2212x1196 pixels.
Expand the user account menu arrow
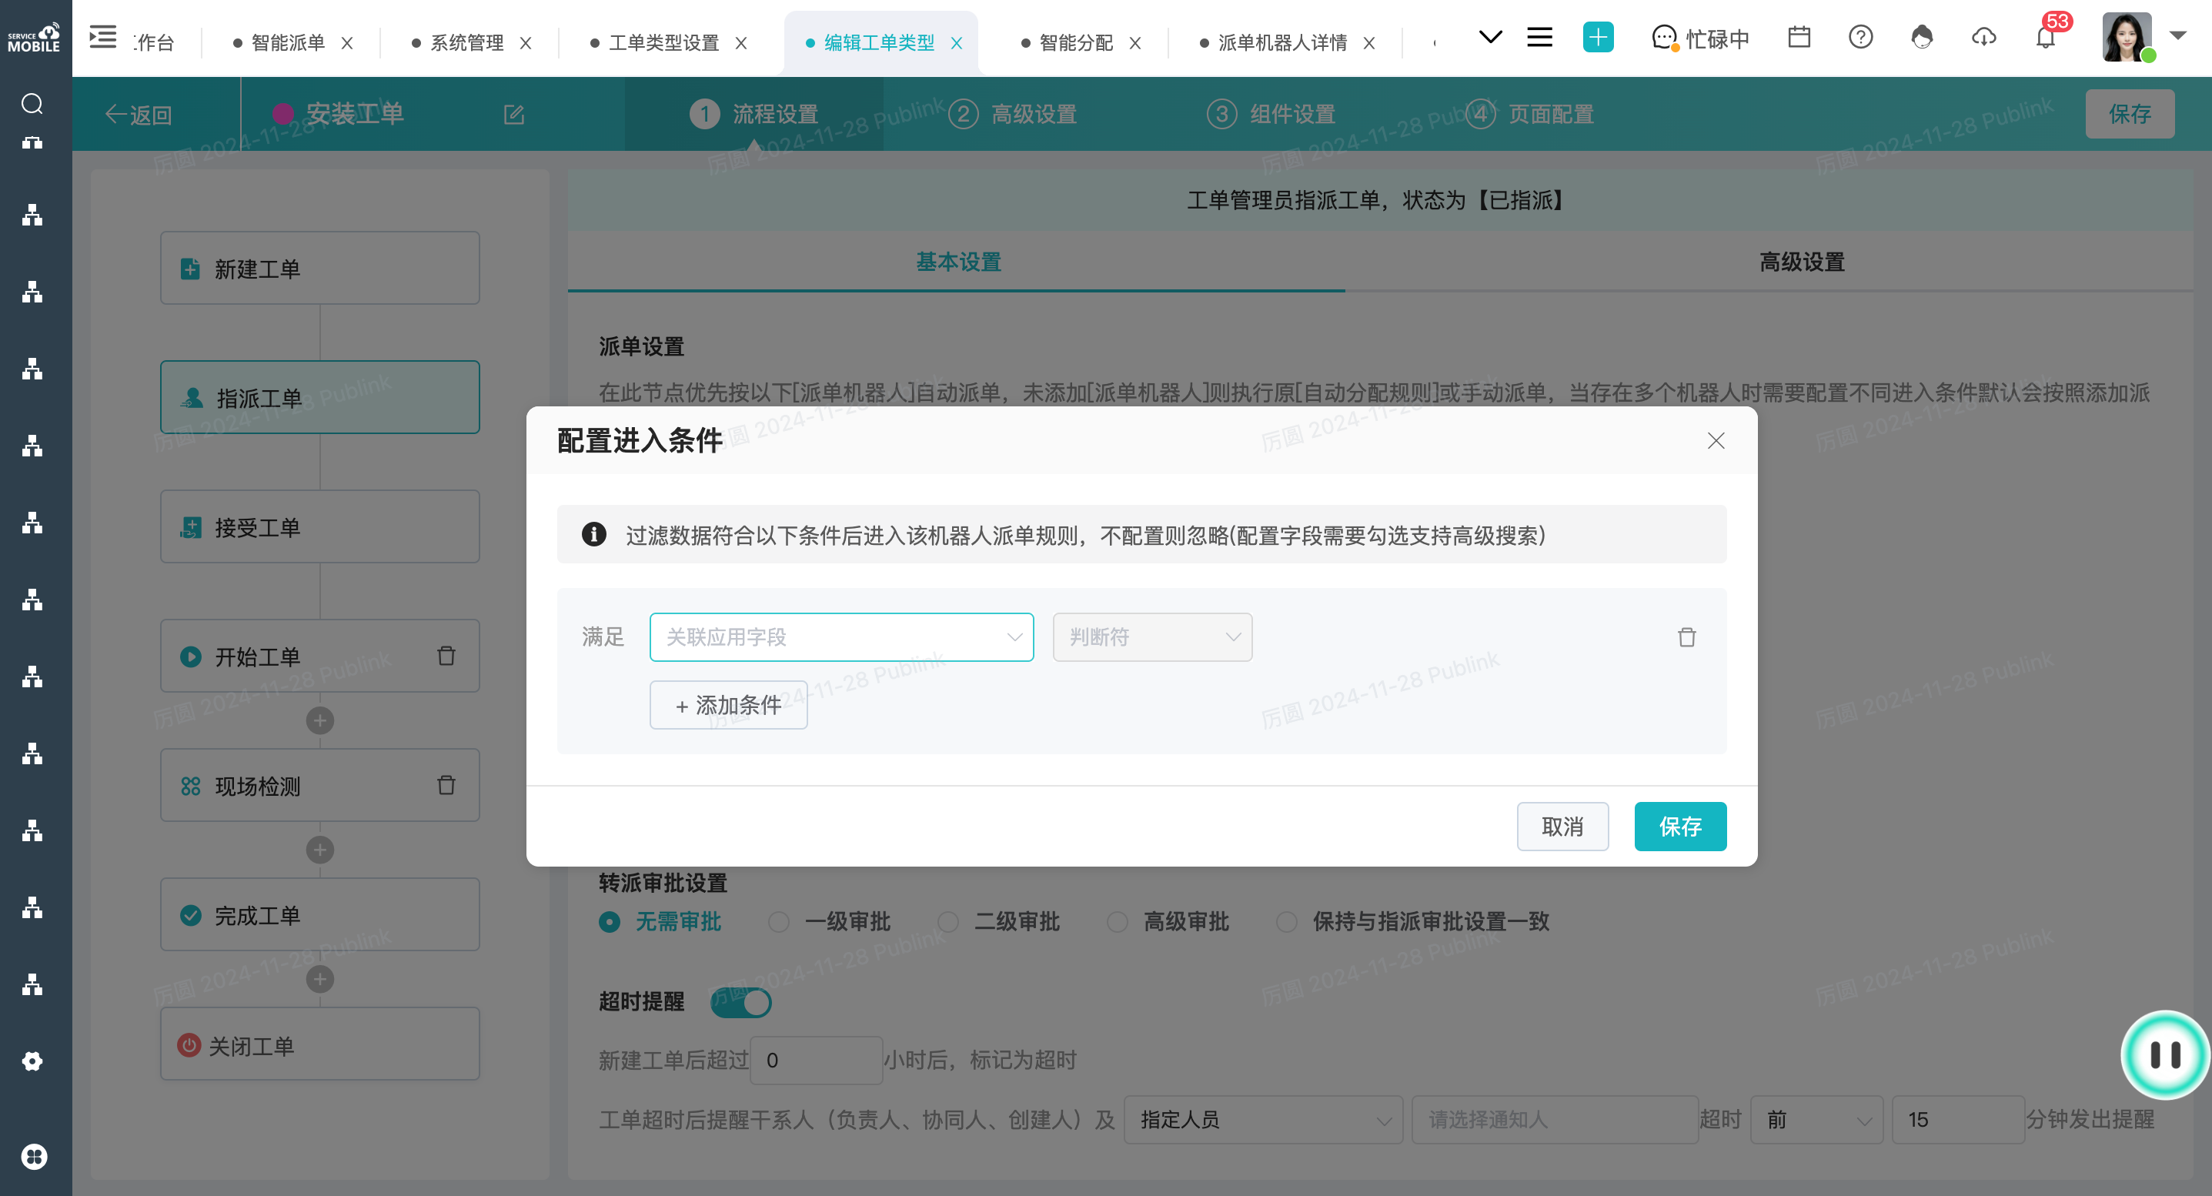[2177, 36]
